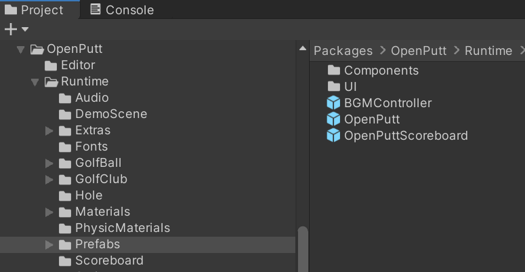Image resolution: width=525 pixels, height=272 pixels.
Task: Open the Components folder icon
Action: coord(333,70)
